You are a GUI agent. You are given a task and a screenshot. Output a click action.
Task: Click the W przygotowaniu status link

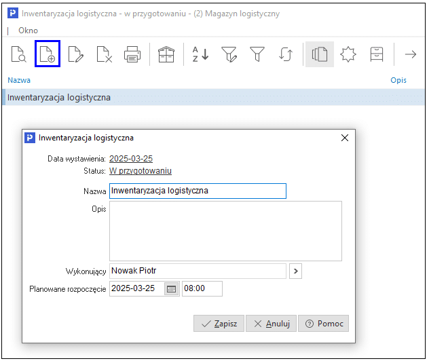tap(141, 171)
